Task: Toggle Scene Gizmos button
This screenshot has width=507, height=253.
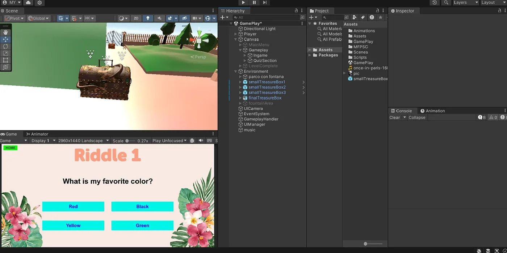Action: 208,18
